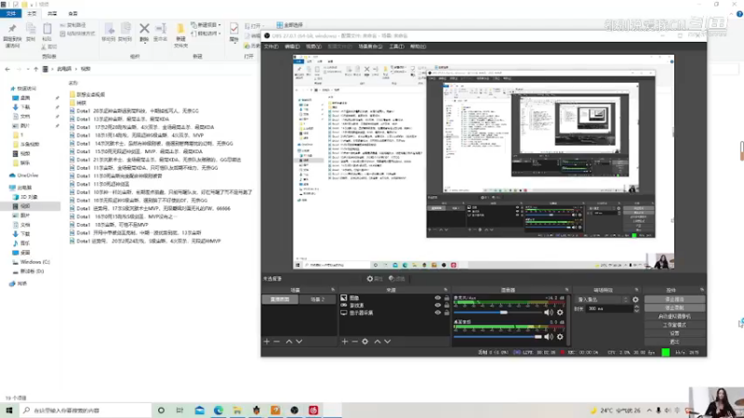Open the 麦克风/Aux audio settings gear

pos(560,312)
